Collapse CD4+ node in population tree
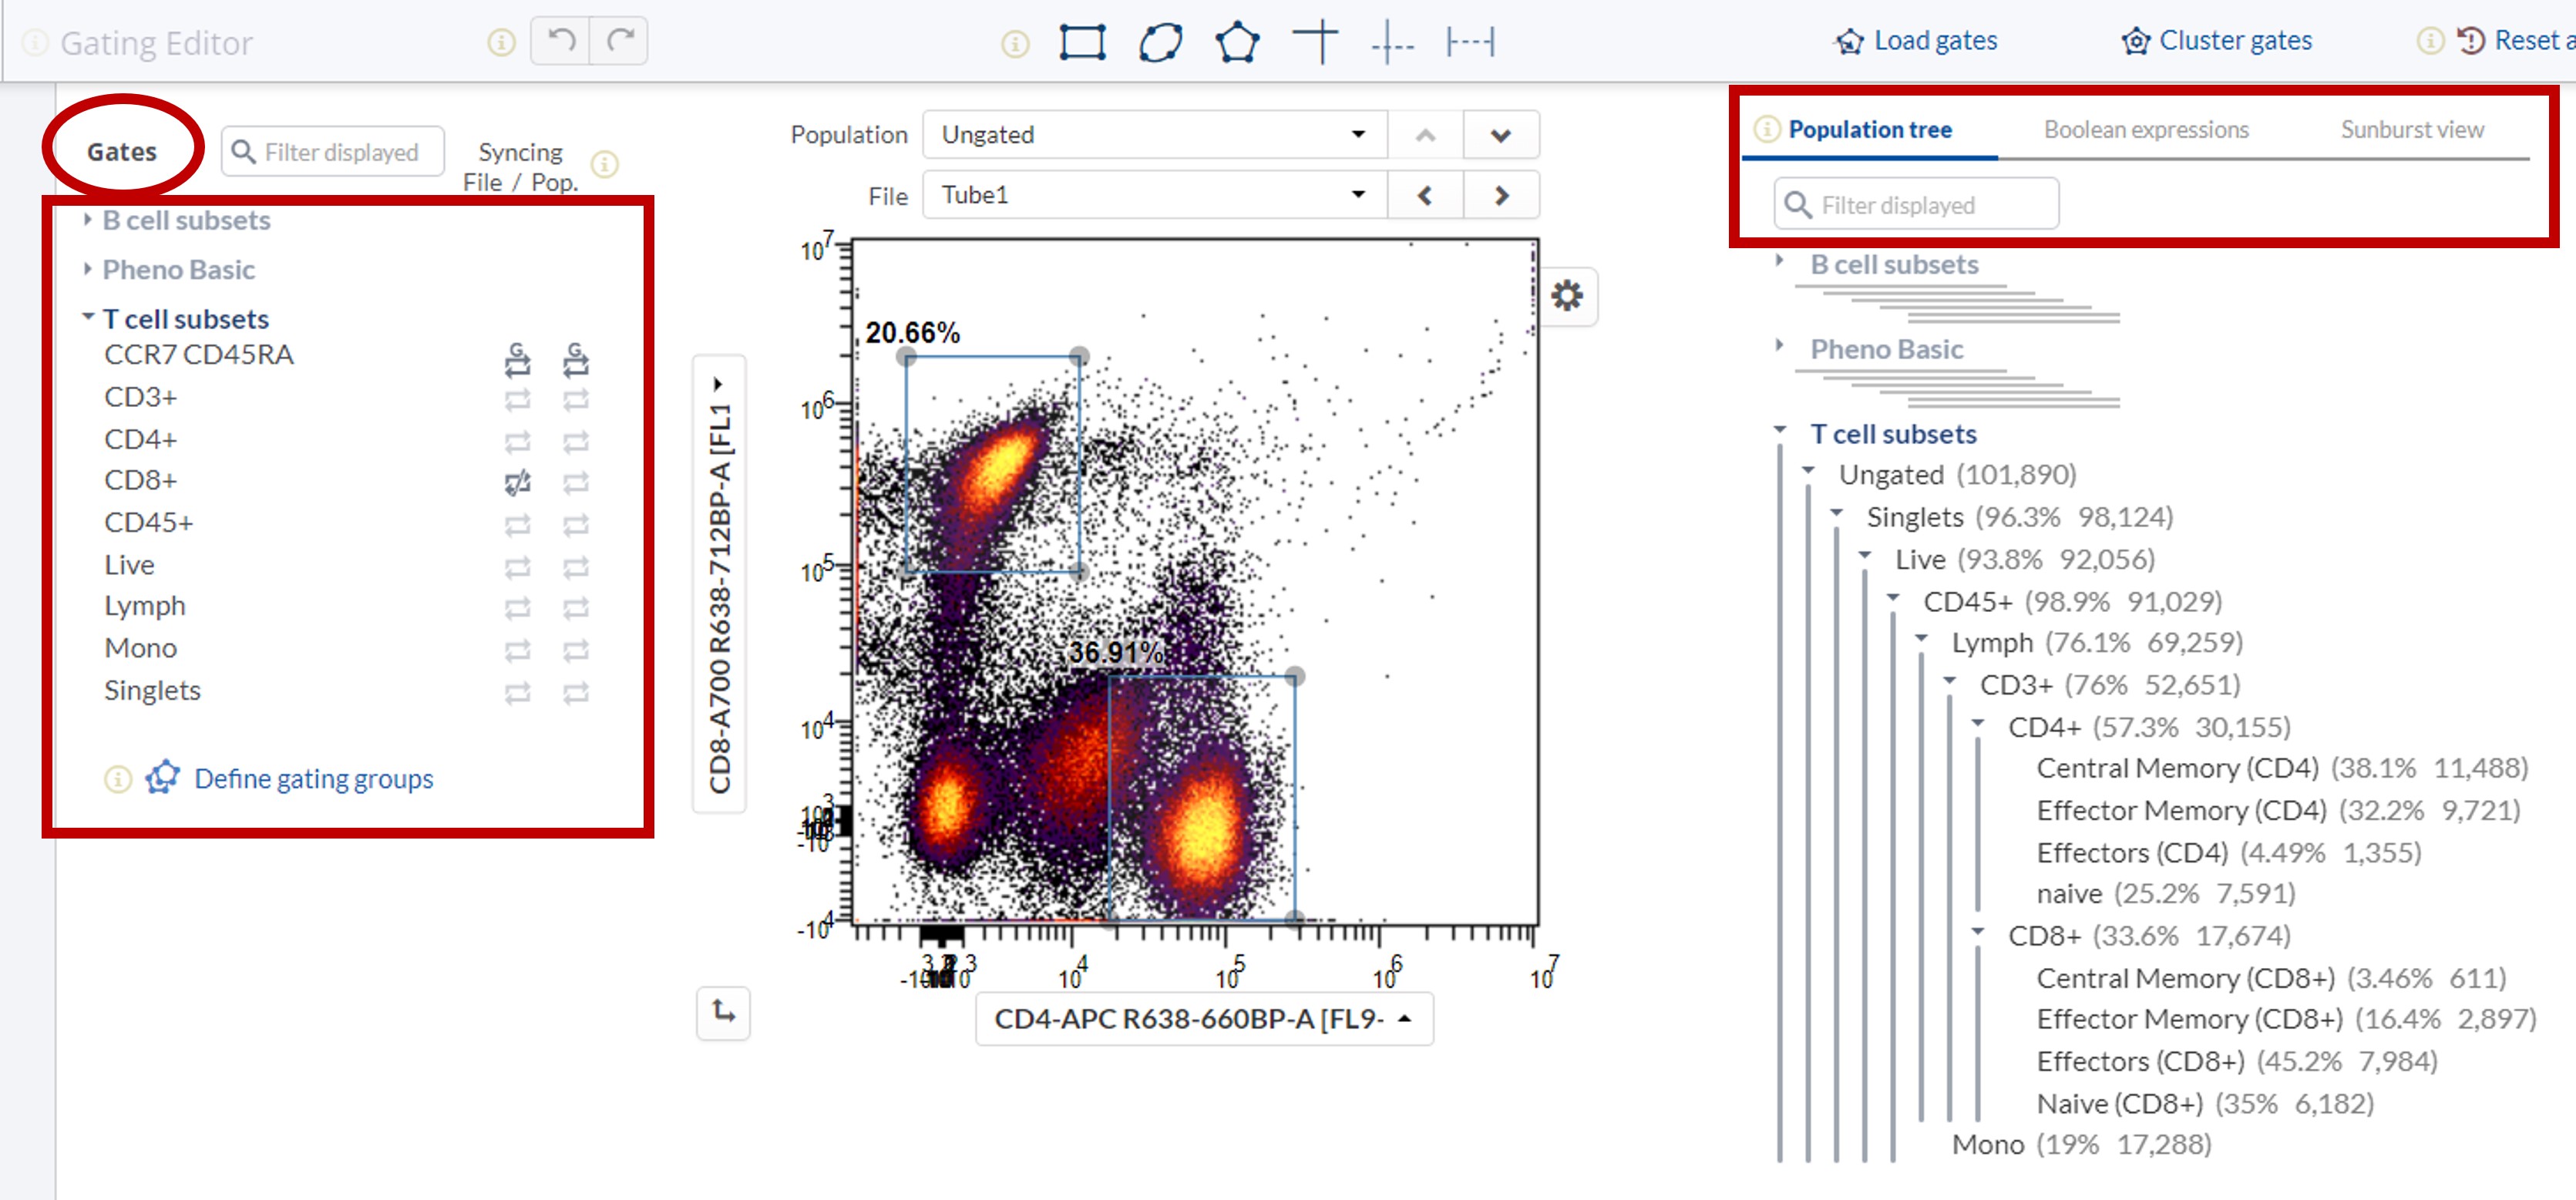 pos(1977,723)
